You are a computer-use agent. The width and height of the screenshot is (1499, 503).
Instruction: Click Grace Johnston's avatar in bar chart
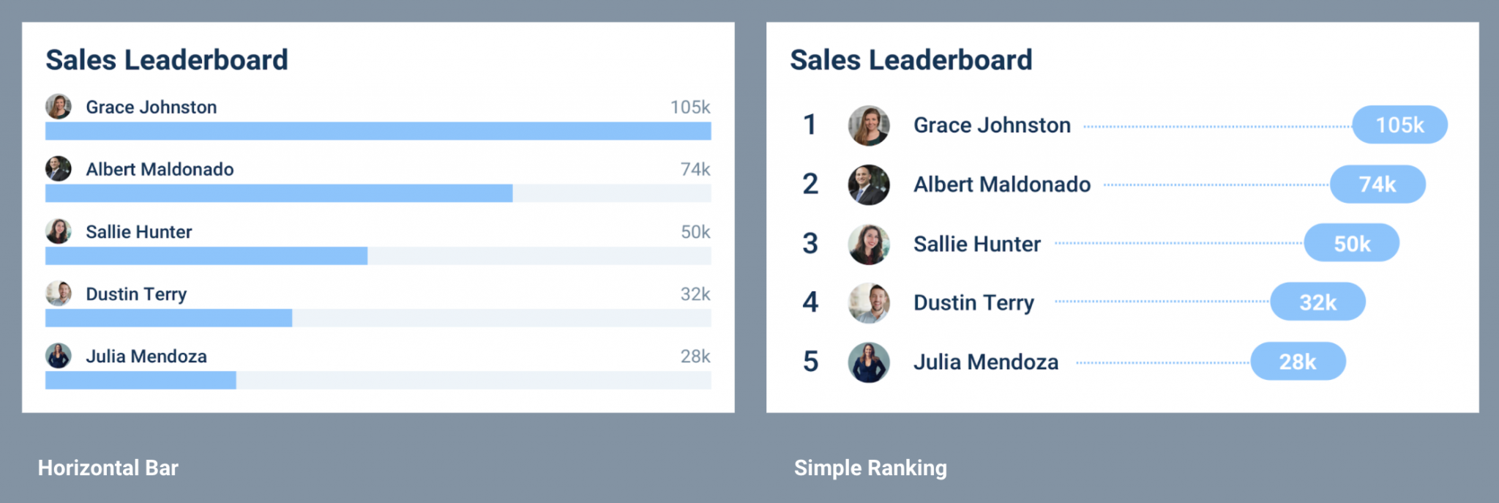point(59,107)
